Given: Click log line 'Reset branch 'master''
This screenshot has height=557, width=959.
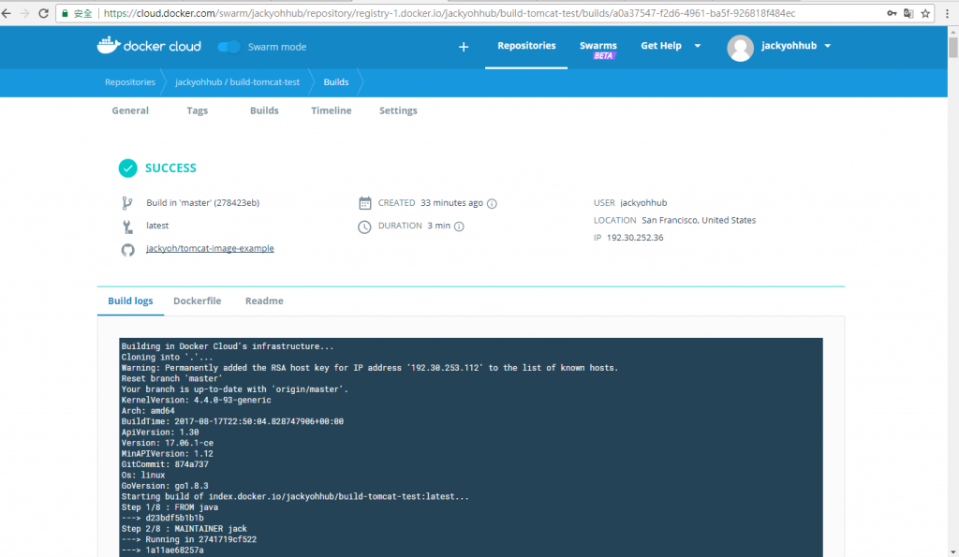Looking at the screenshot, I should click(172, 378).
